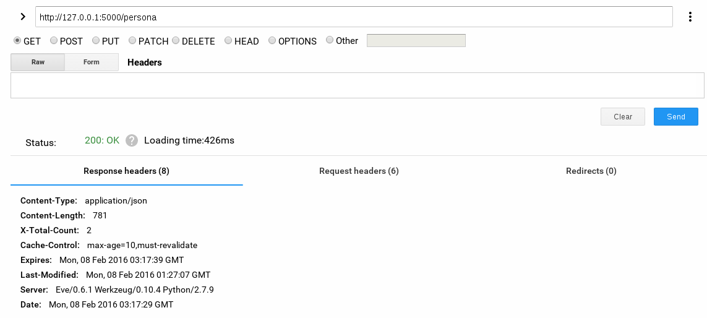This screenshot has width=707, height=318.
Task: Expand the URL details chevron arrow
Action: [x=23, y=17]
